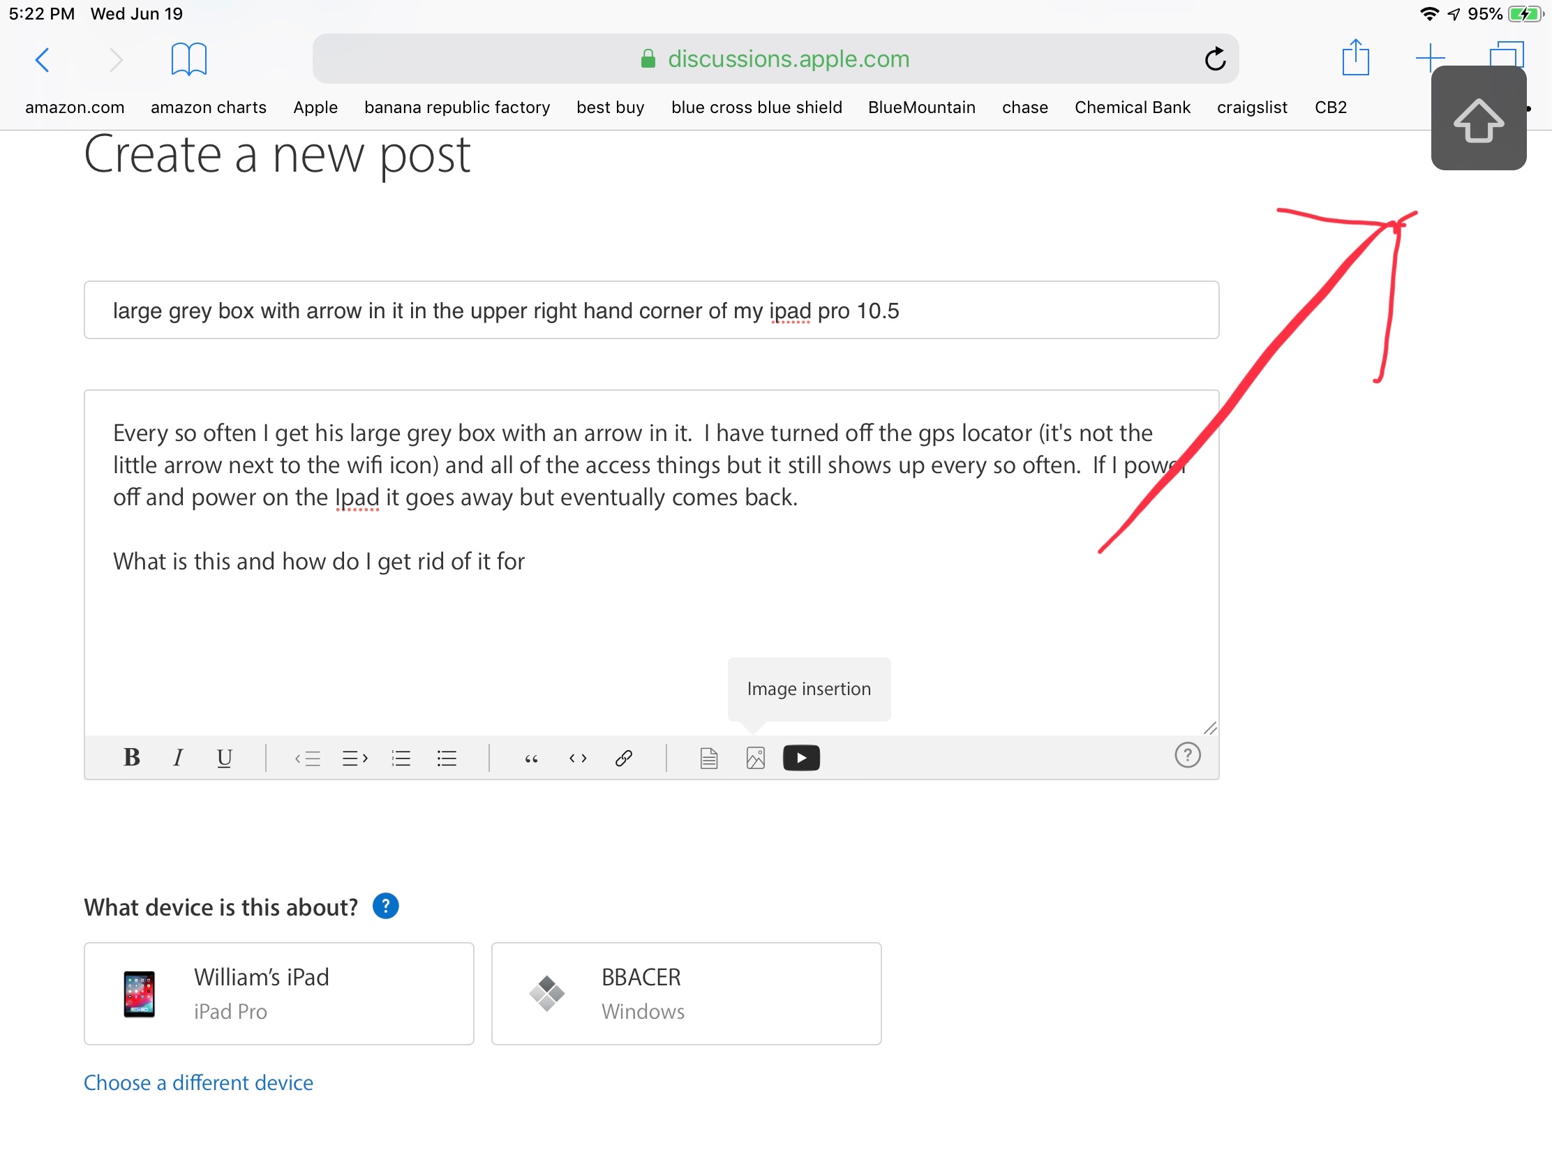Viewport: 1552px width, 1164px height.
Task: Select William's iPad device card
Action: click(278, 994)
